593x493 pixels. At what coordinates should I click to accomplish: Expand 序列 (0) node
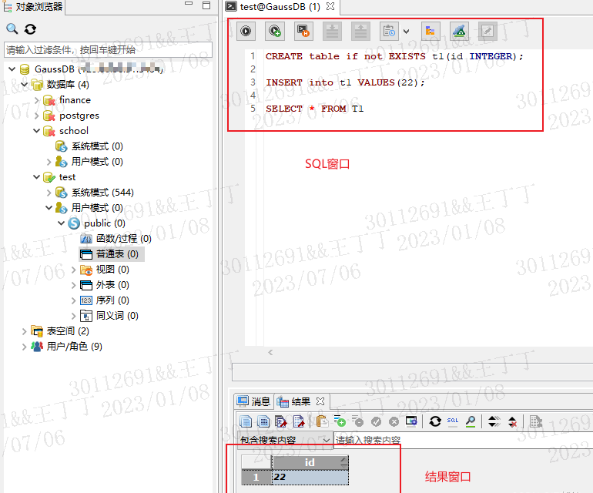74,300
